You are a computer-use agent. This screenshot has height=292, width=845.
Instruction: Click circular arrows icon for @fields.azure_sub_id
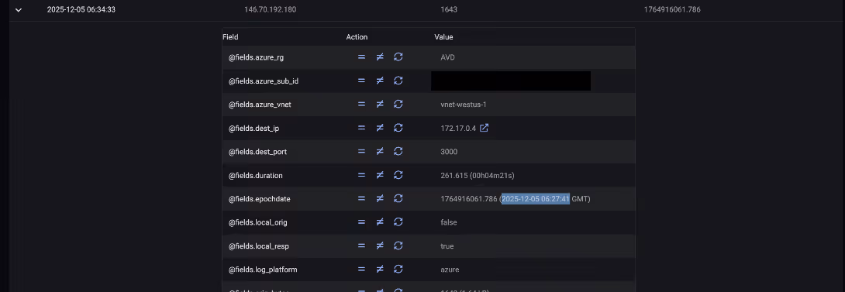click(398, 81)
